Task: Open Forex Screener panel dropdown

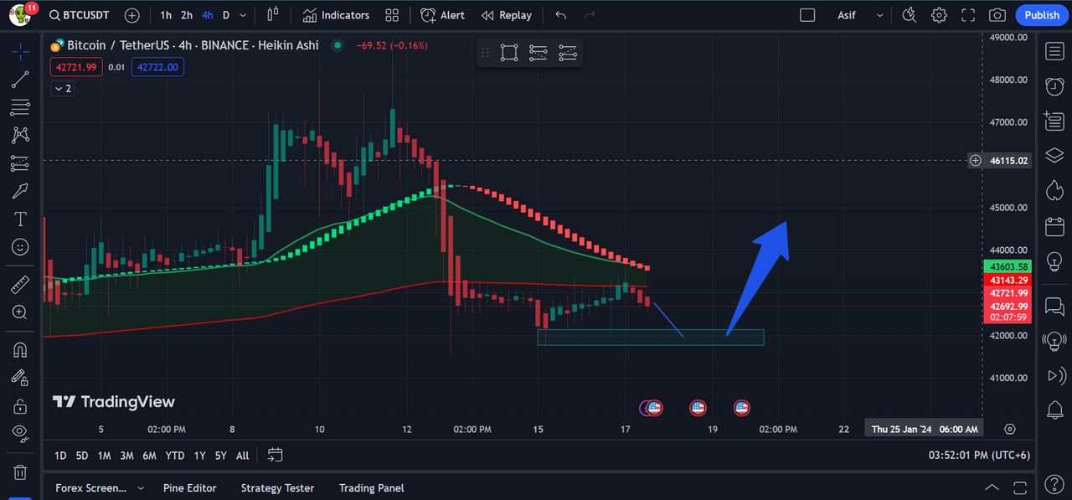Action: 100,487
